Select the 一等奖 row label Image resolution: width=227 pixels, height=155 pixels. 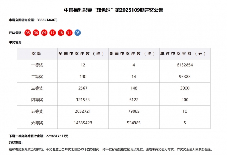tap(37, 65)
